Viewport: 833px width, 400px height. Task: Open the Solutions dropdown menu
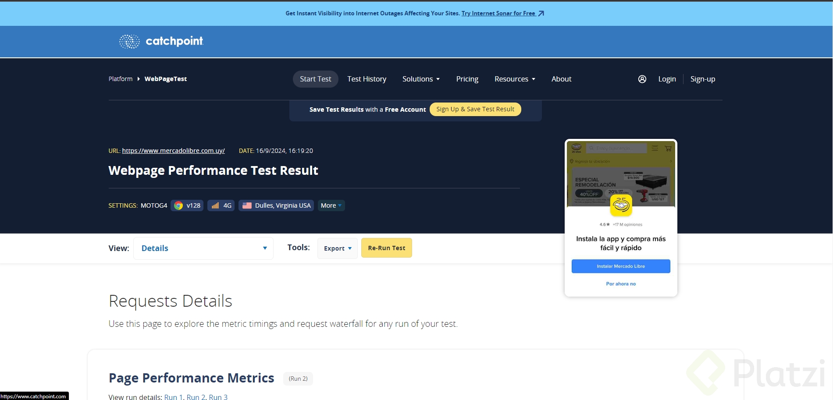click(x=421, y=79)
